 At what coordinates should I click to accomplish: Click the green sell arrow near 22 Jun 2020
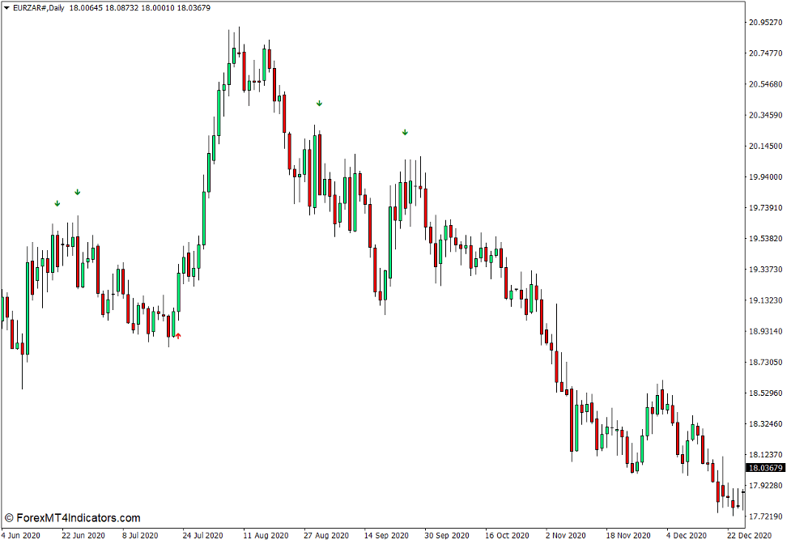point(57,203)
